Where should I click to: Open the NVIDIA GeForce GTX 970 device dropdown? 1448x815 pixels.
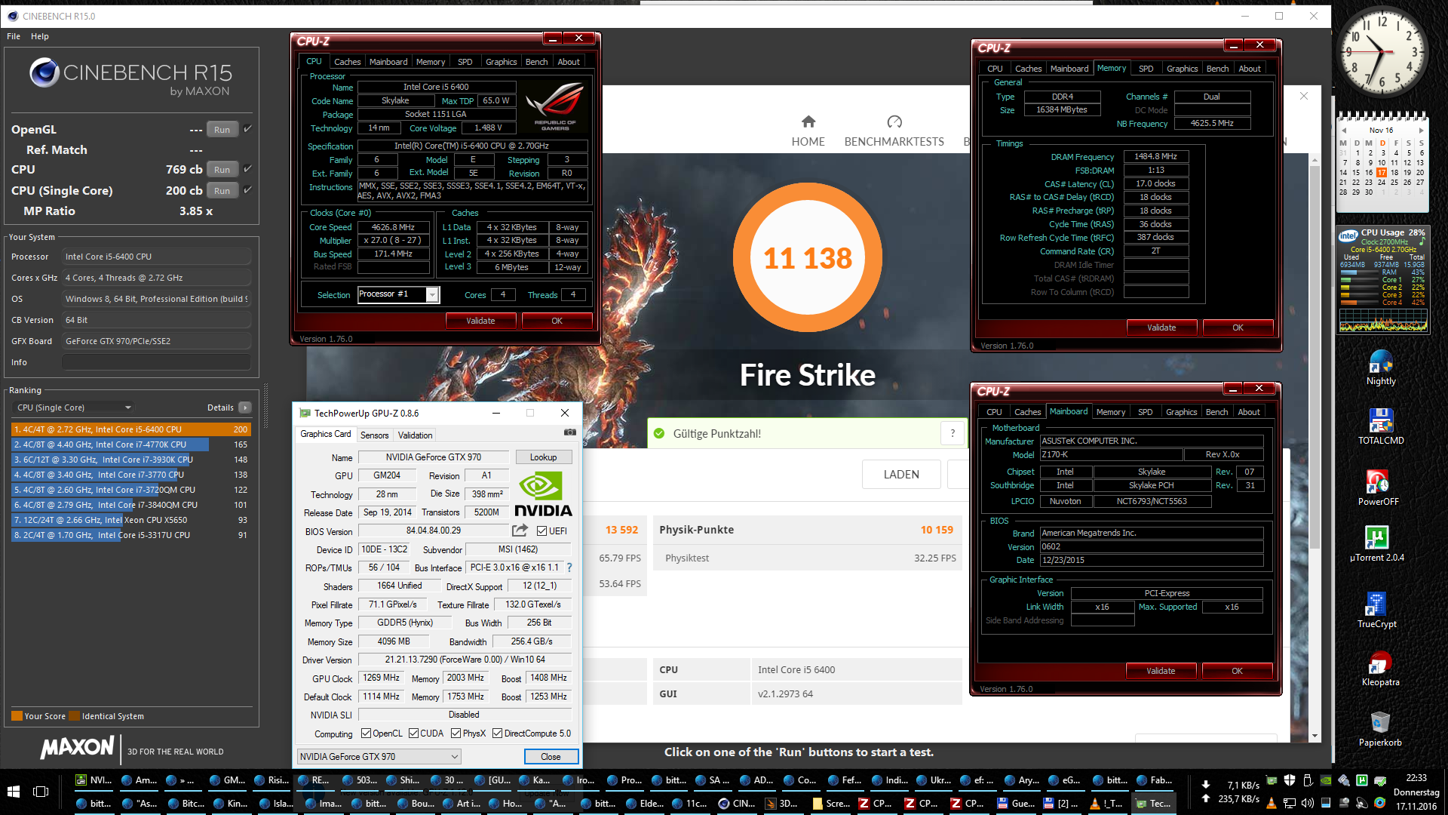click(x=379, y=756)
